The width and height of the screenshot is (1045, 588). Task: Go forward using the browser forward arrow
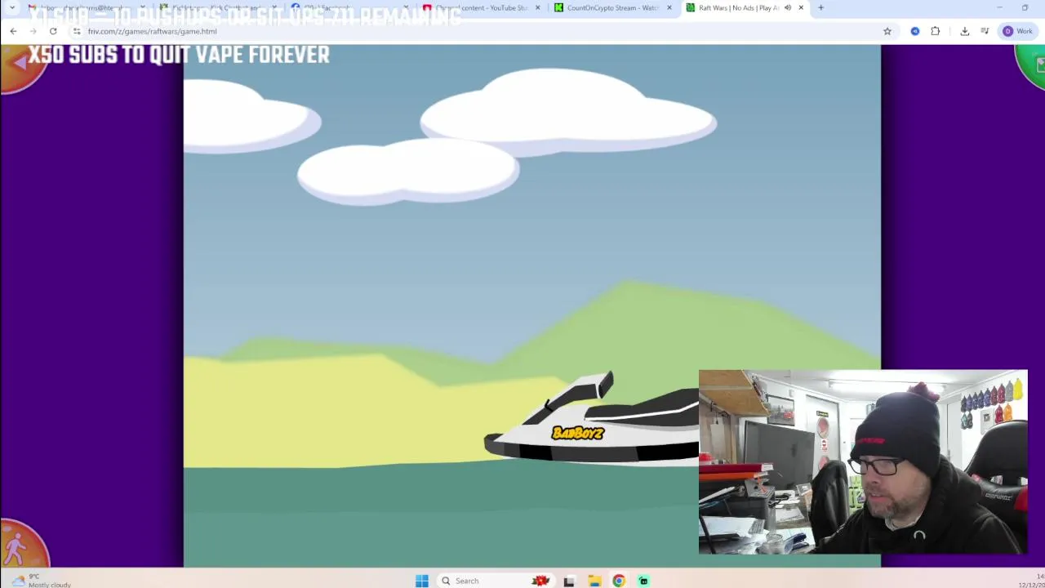pyautogui.click(x=33, y=31)
